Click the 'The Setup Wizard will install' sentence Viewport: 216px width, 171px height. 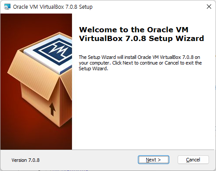pos(139,57)
